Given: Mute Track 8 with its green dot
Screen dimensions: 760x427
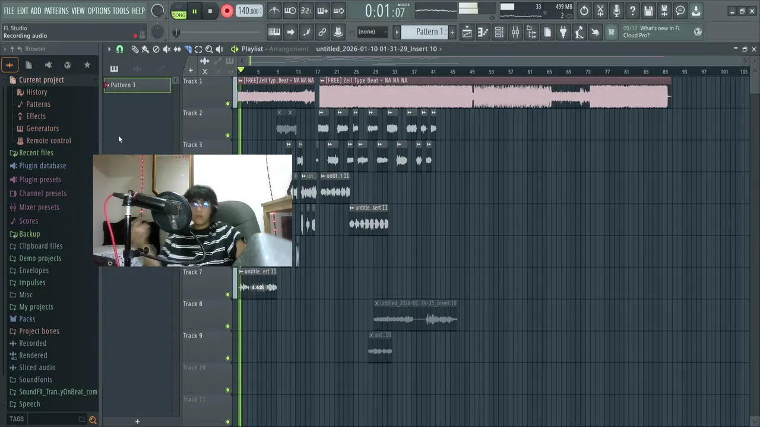Looking at the screenshot, I should tap(228, 326).
